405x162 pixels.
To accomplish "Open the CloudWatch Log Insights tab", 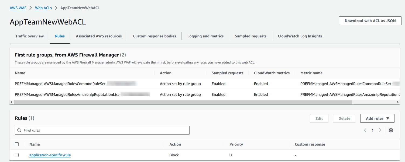I will [x=300, y=36].
